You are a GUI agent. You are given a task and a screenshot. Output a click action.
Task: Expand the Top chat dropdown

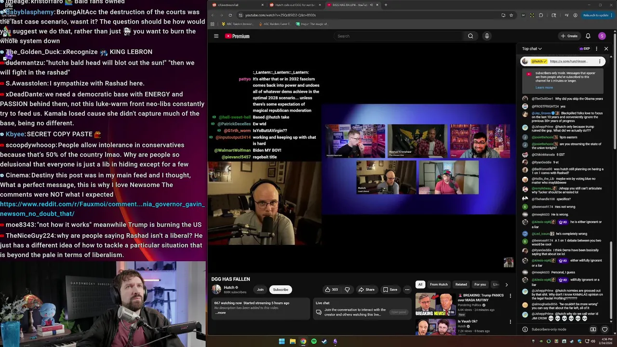pyautogui.click(x=532, y=49)
